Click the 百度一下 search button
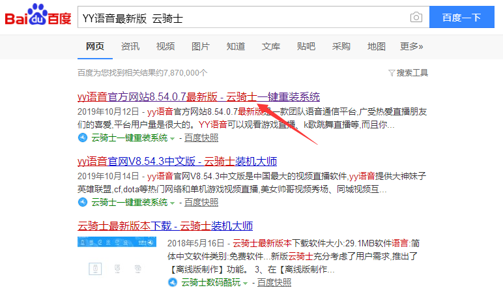503x292 pixels. pos(461,17)
